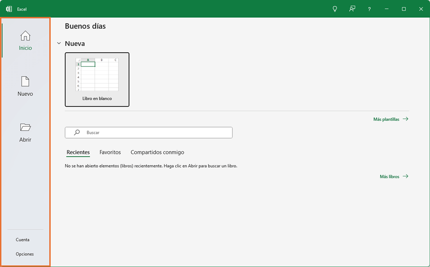Select the Recientes tab
This screenshot has width=430, height=267.
click(78, 152)
